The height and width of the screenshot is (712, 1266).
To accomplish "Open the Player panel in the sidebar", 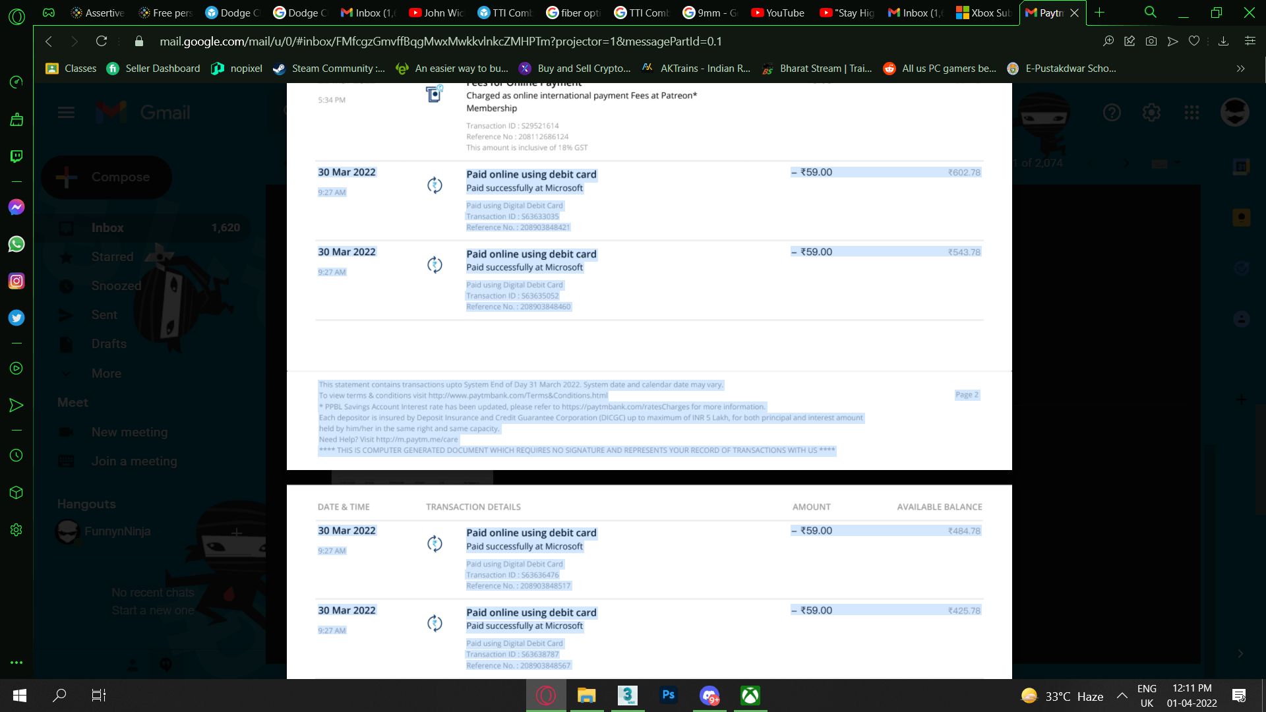I will click(x=16, y=369).
